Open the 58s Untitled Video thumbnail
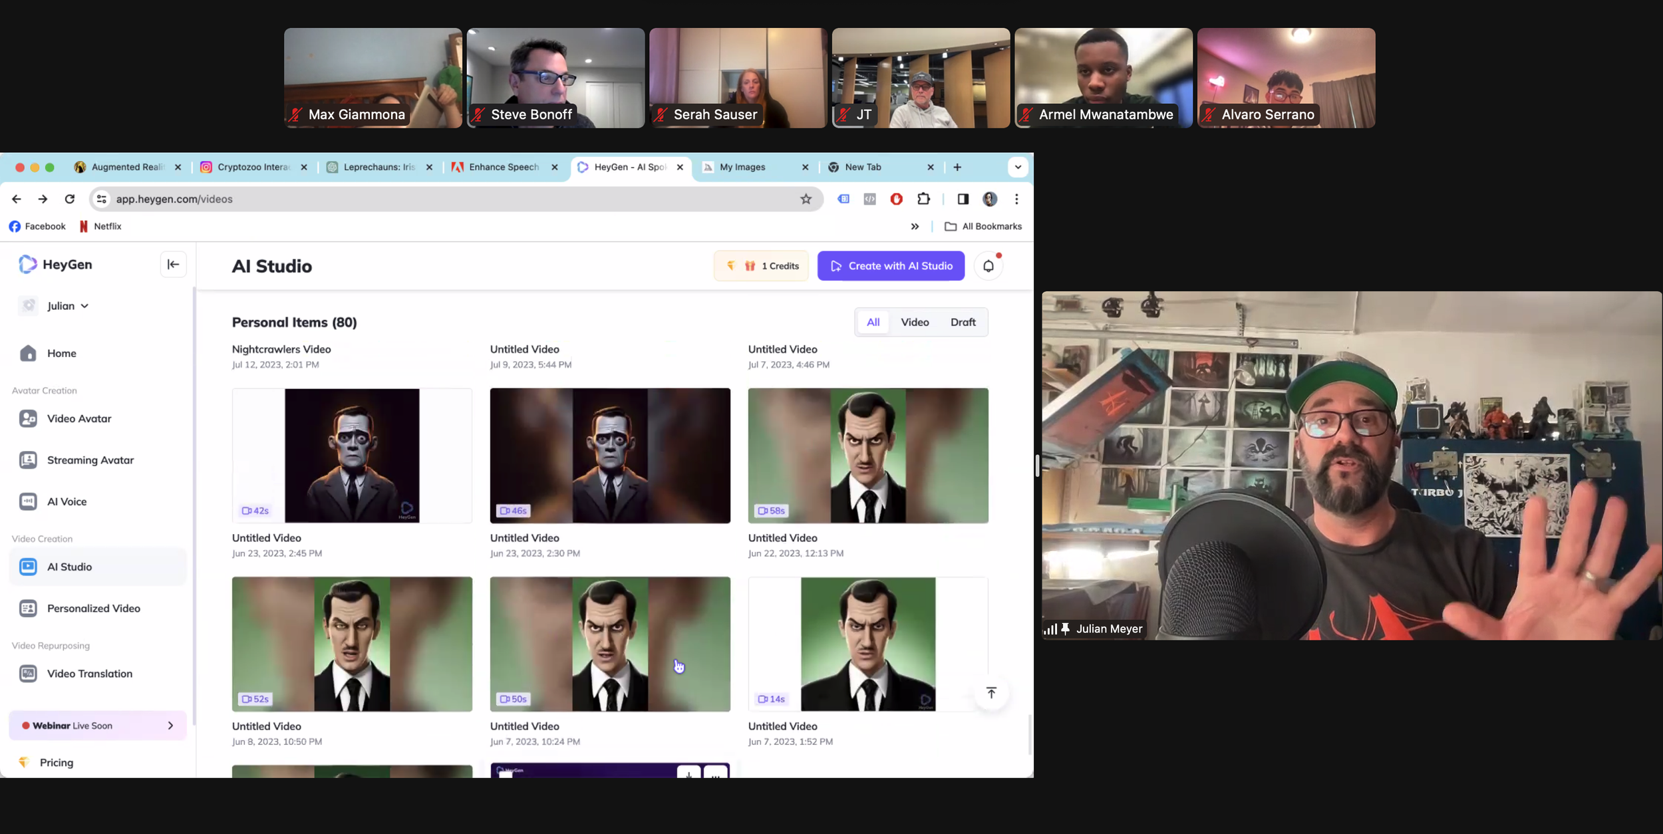Viewport: 1663px width, 834px height. coord(867,456)
